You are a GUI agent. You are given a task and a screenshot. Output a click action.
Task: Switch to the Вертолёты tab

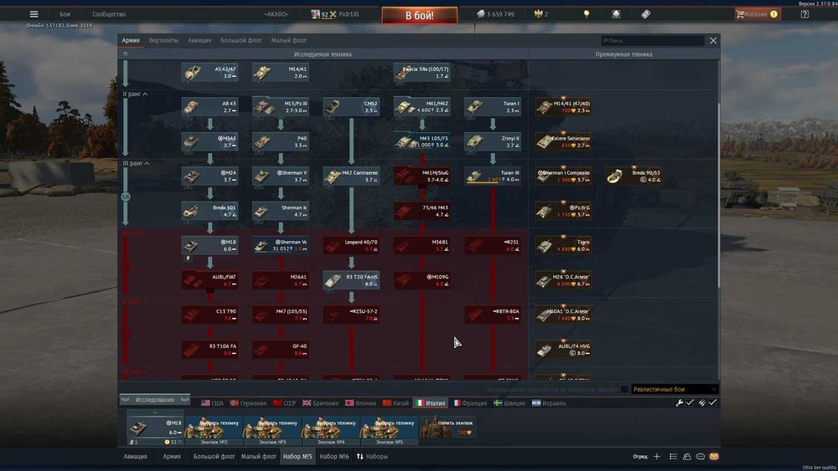tap(163, 40)
